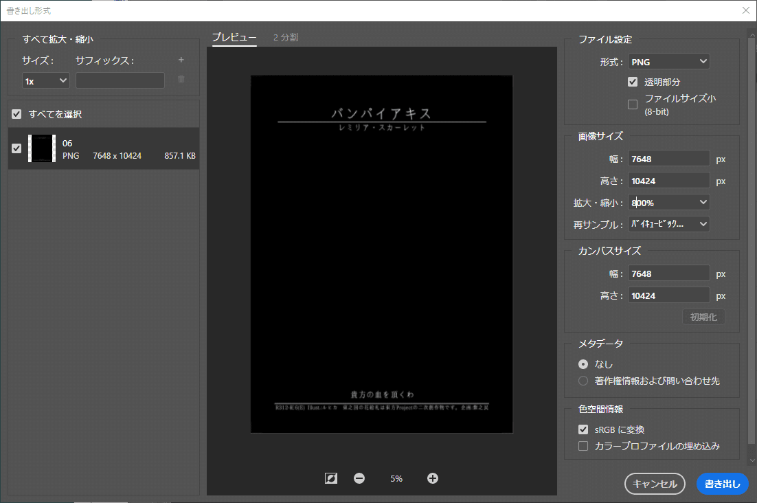Screen dimensions: 757x503
Task: Open the PNG format dropdown
Action: point(668,62)
